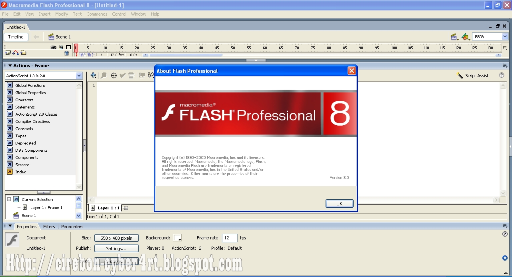This screenshot has height=277, width=512.
Task: Select the Properties tab
Action: click(x=26, y=226)
